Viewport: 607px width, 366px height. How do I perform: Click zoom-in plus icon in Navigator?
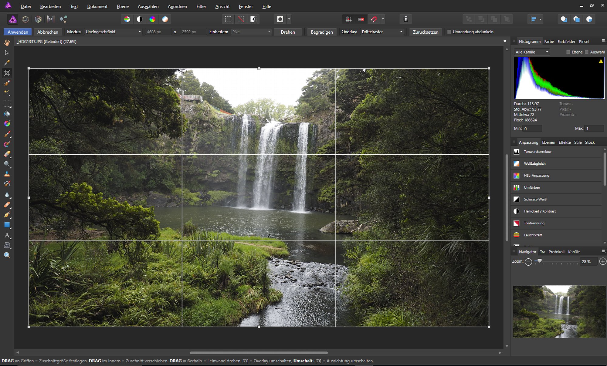pos(603,261)
